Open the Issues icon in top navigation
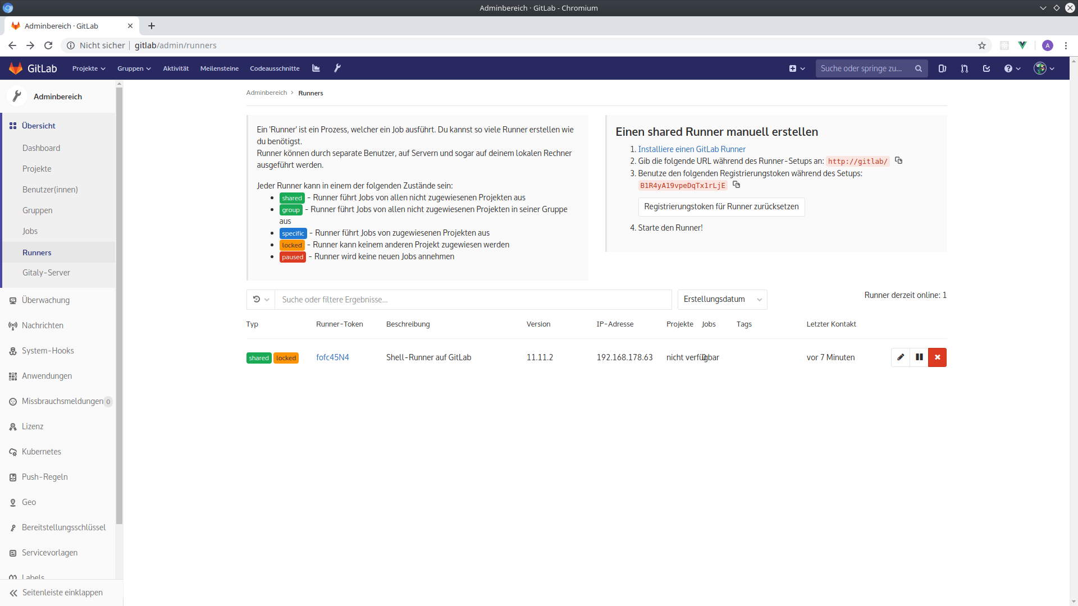1078x606 pixels. [x=943, y=68]
